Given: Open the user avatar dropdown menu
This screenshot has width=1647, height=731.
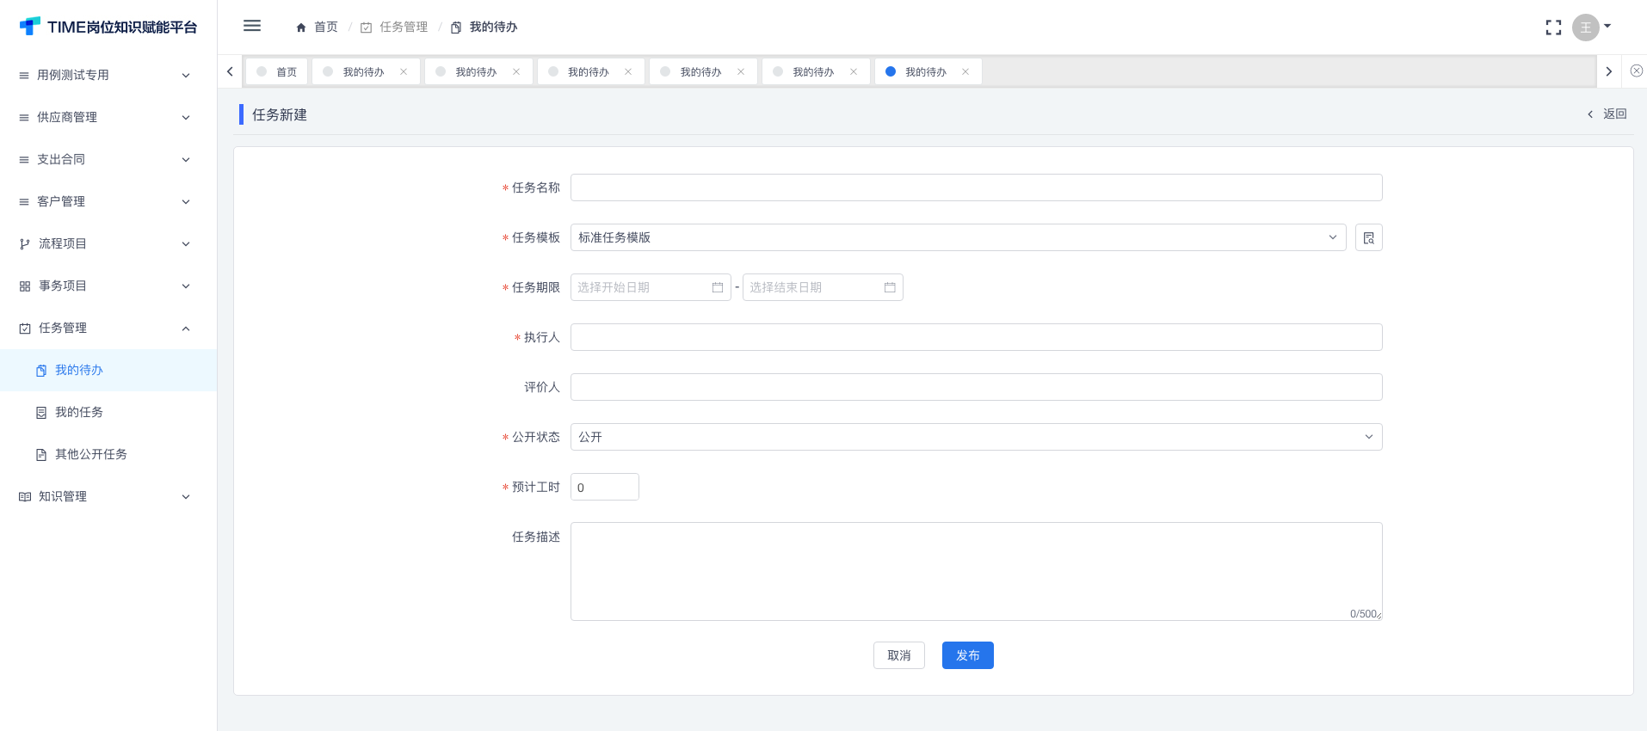Looking at the screenshot, I should [1591, 28].
